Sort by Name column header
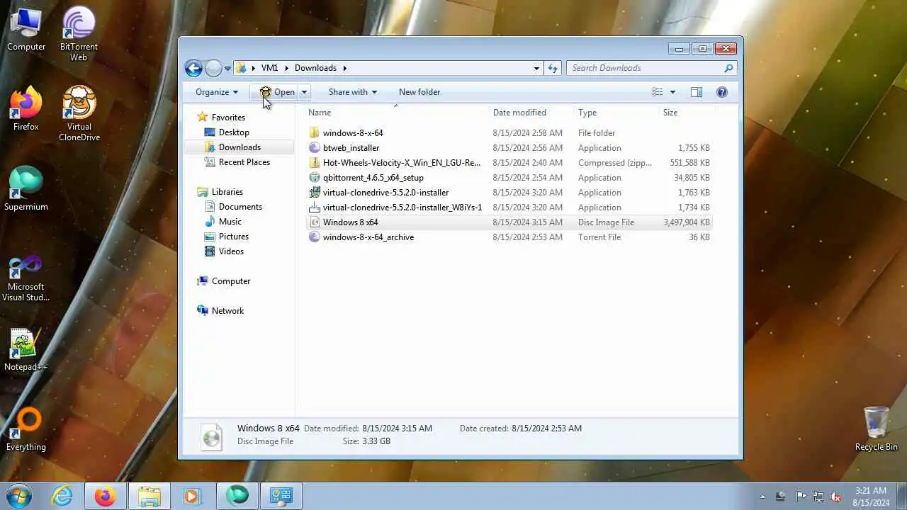Screen dimensions: 907x510 click(397, 113)
